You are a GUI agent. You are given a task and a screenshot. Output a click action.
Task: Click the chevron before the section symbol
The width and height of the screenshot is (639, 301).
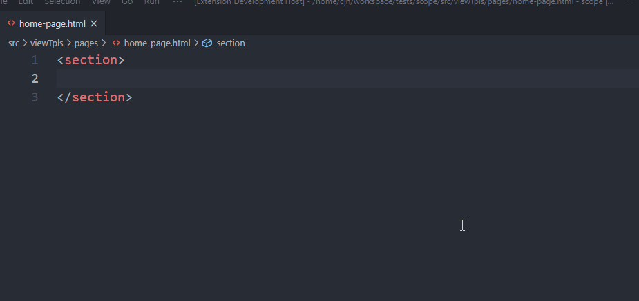click(x=196, y=43)
